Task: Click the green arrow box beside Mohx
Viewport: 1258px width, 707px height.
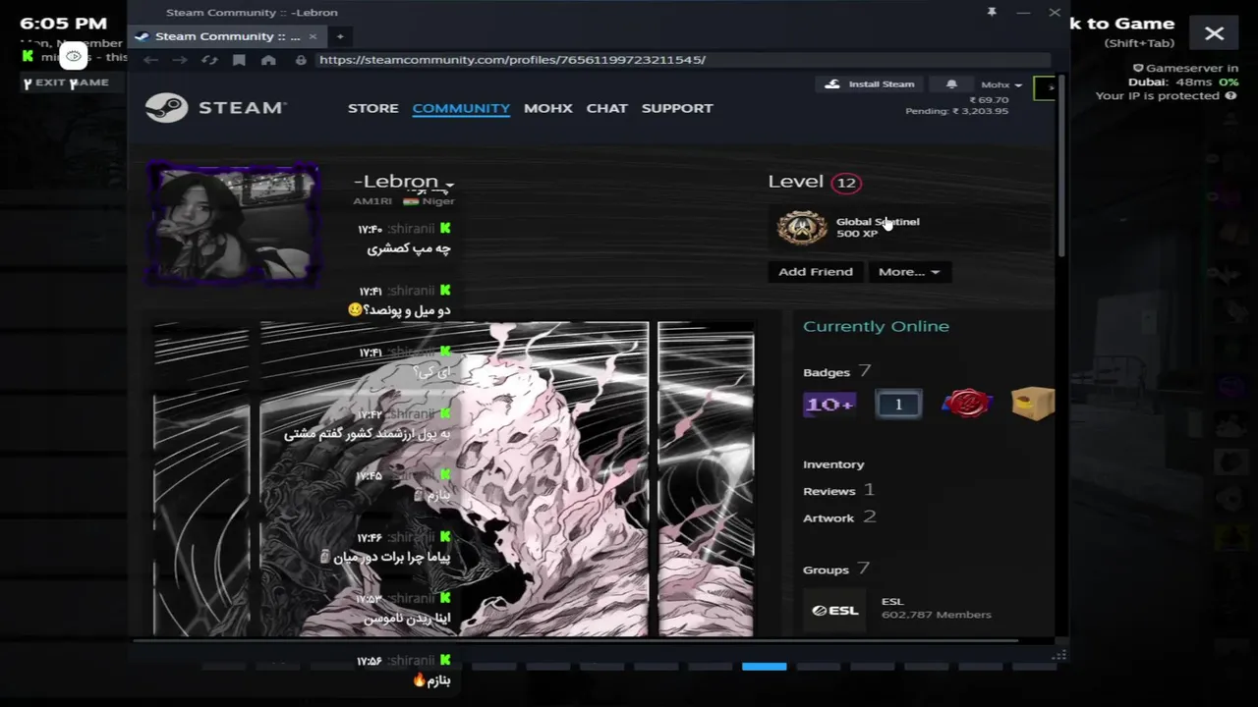Action: (1045, 87)
